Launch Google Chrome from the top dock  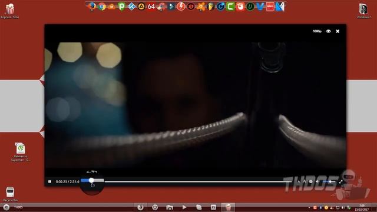(102, 6)
